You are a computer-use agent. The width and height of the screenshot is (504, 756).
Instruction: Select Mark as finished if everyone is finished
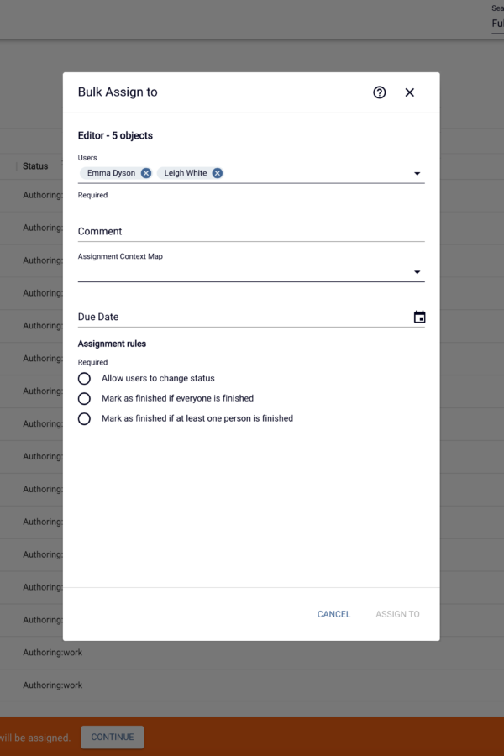point(84,399)
